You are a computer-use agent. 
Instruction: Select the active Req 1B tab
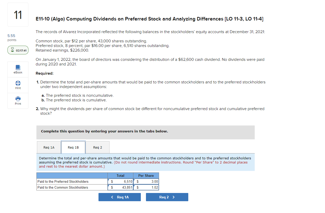coord(73,147)
